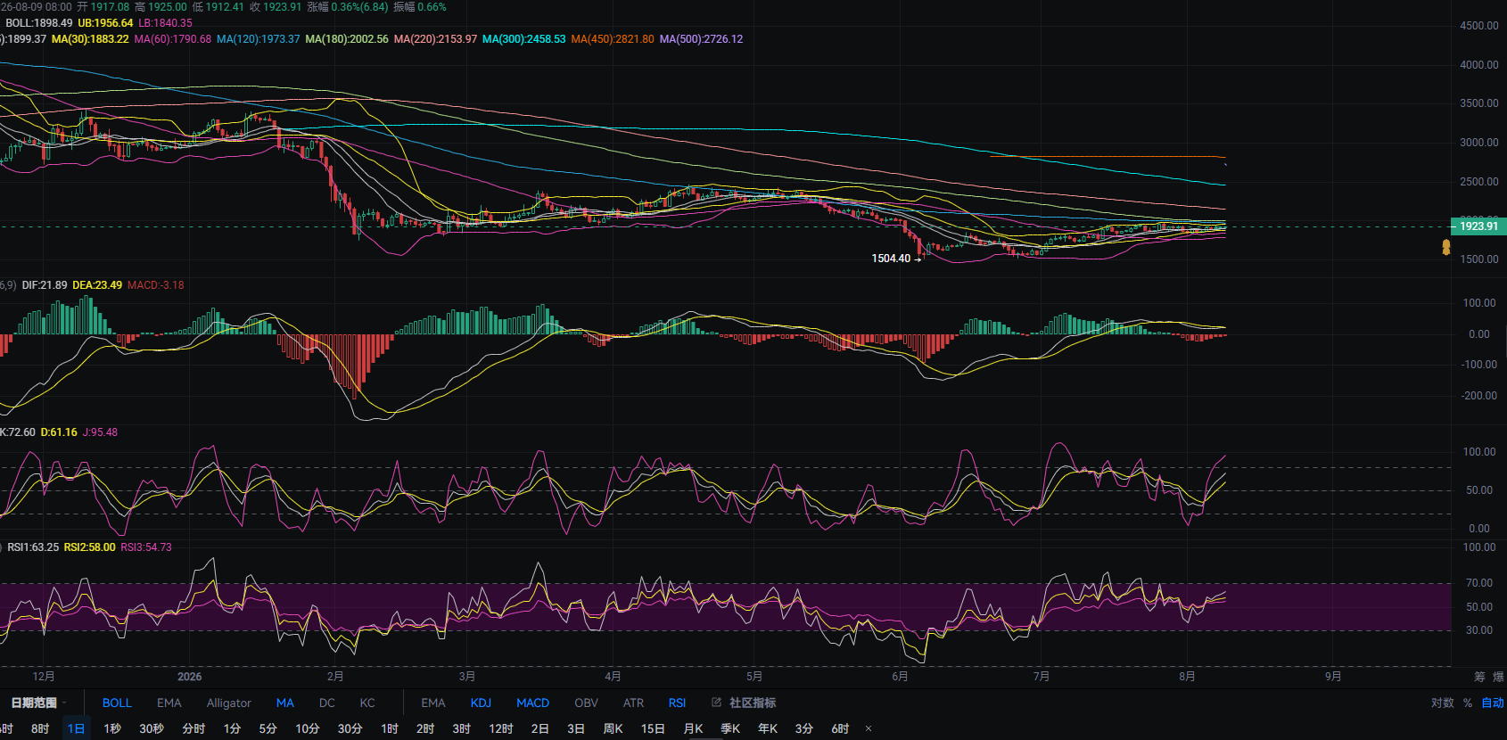Viewport: 1507px width, 740px height.
Task: Enable the OBV sub-indicator
Action: 586,703
